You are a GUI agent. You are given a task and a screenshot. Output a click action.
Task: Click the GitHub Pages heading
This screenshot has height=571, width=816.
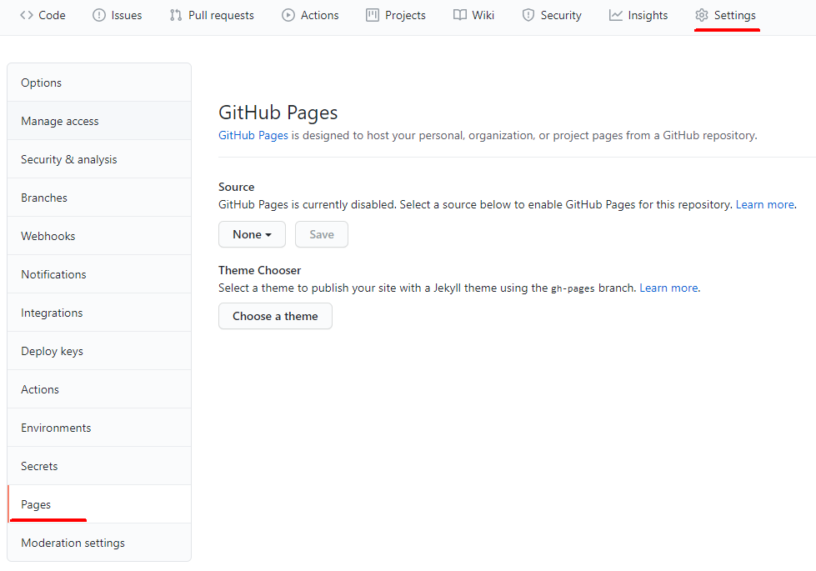[278, 113]
